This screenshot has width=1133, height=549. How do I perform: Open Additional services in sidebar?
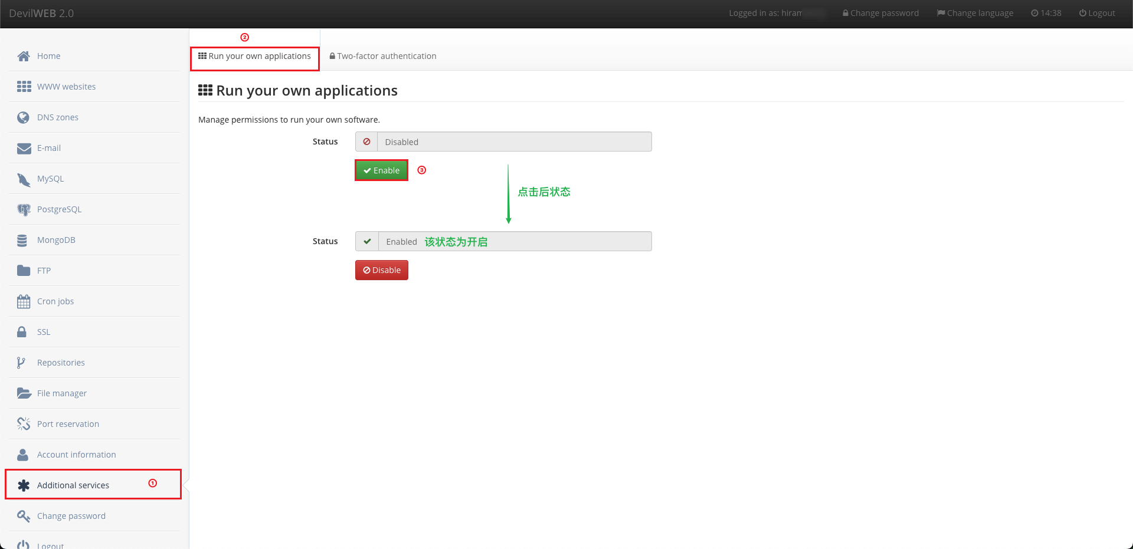(73, 485)
